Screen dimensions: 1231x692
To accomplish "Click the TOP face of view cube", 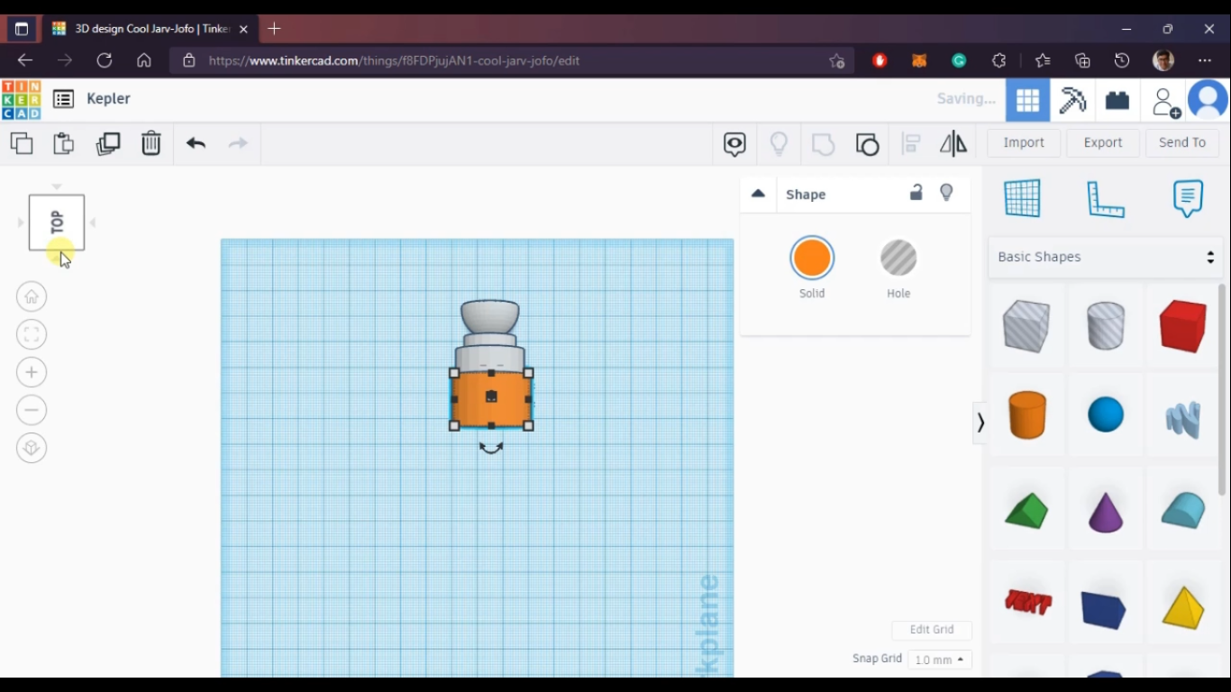I will (57, 222).
